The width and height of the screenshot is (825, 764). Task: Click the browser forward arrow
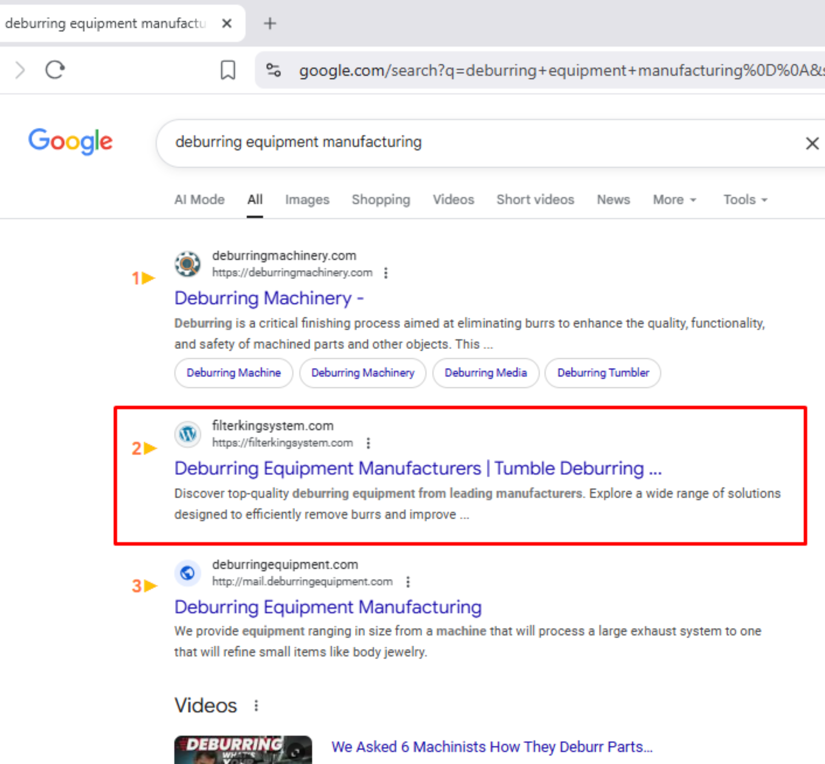[19, 69]
